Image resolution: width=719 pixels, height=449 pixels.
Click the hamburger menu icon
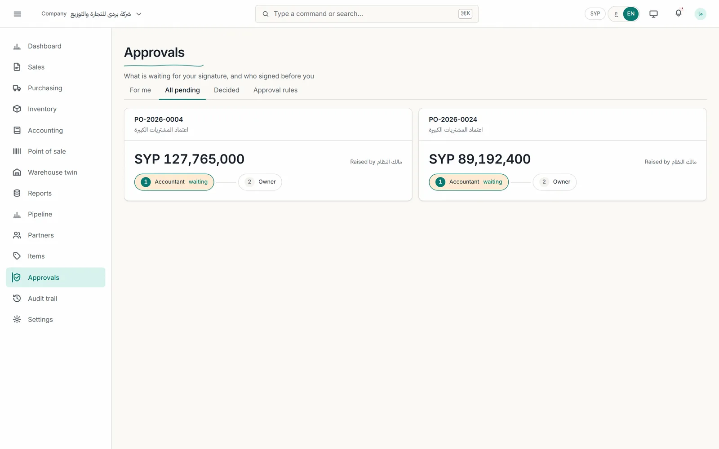[18, 14]
